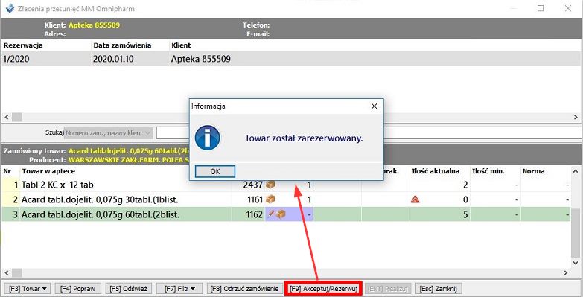Confirm the message with the OK button
Screen dimensions: 583x297
click(215, 172)
